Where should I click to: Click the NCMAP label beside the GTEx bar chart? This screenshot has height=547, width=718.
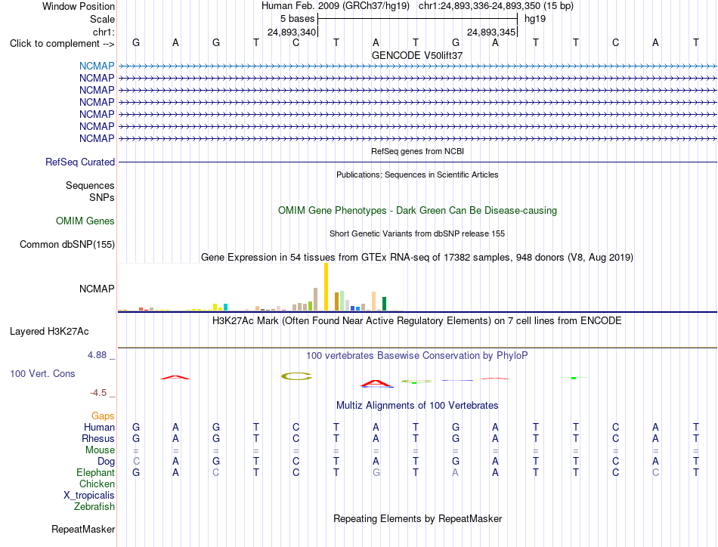[x=97, y=289]
